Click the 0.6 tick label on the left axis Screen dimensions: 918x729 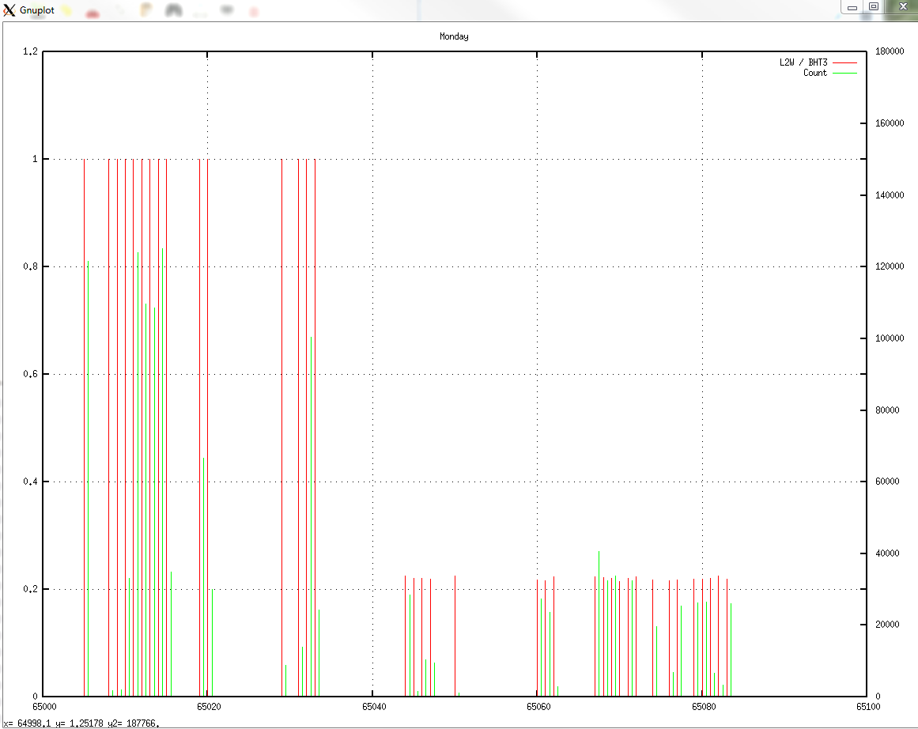(x=30, y=374)
